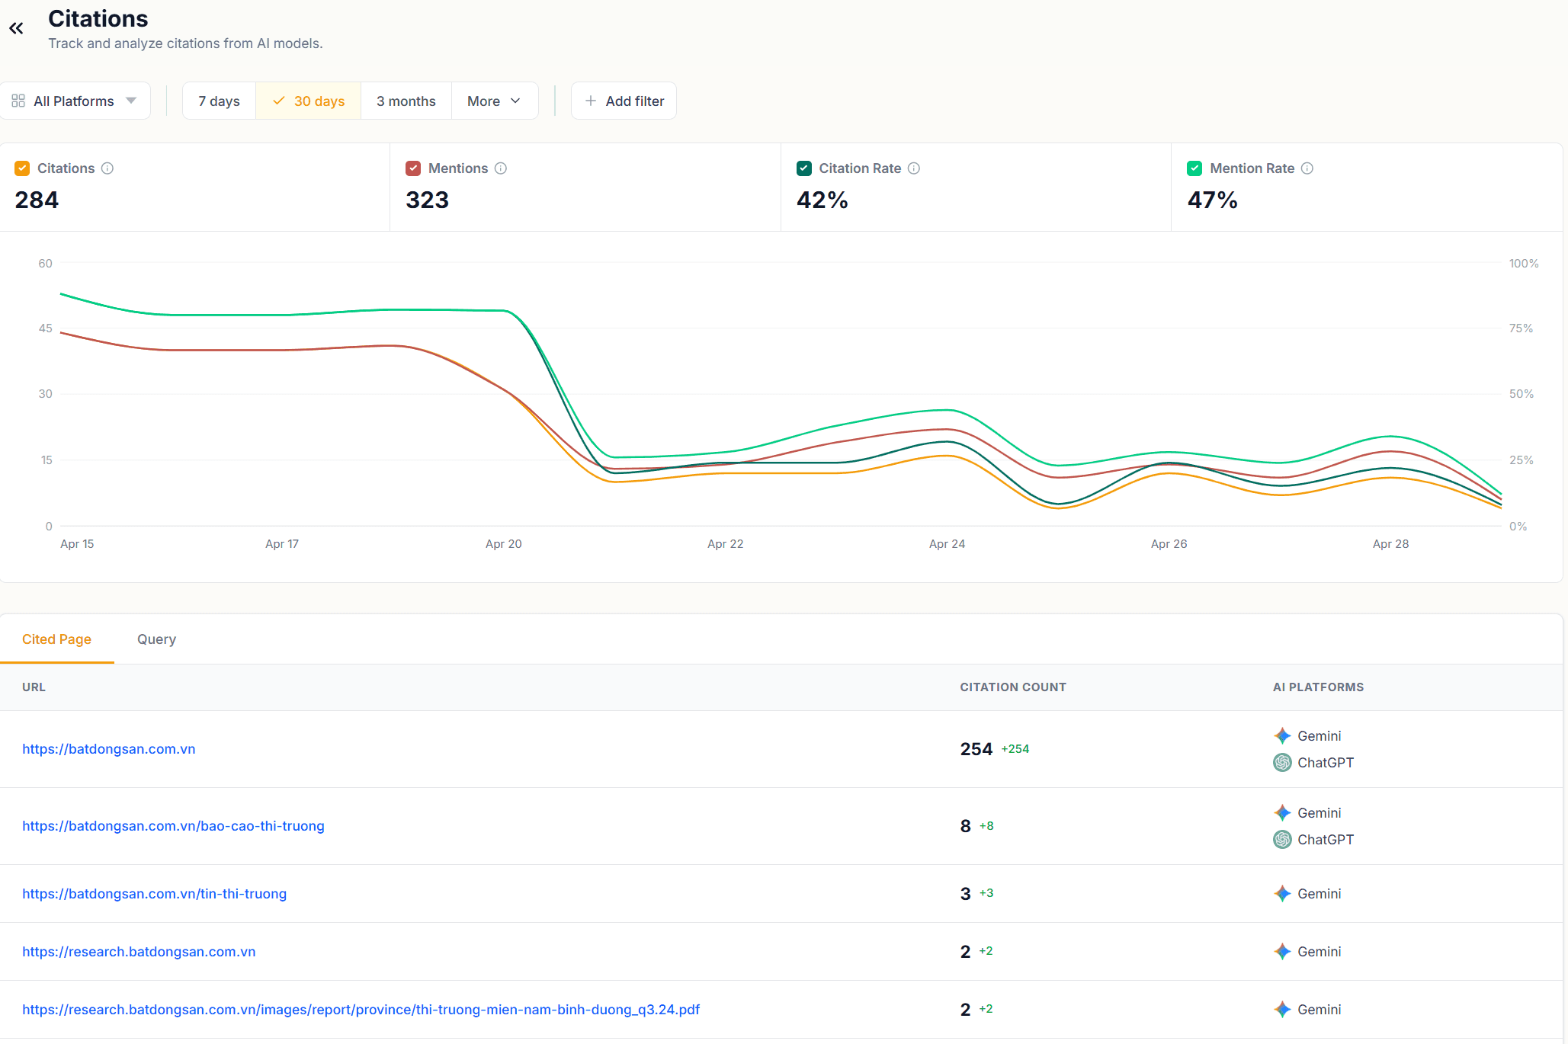The height and width of the screenshot is (1044, 1568).
Task: Click the Citation Count column header
Action: pos(1012,687)
